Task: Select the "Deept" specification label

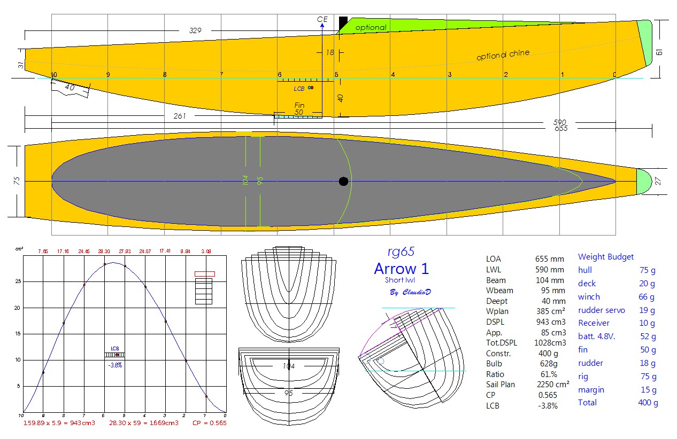Action: [x=497, y=301]
